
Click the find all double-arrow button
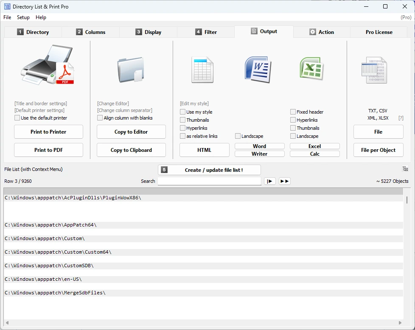(x=285, y=181)
